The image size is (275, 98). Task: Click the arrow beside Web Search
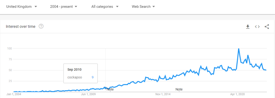[154, 7]
